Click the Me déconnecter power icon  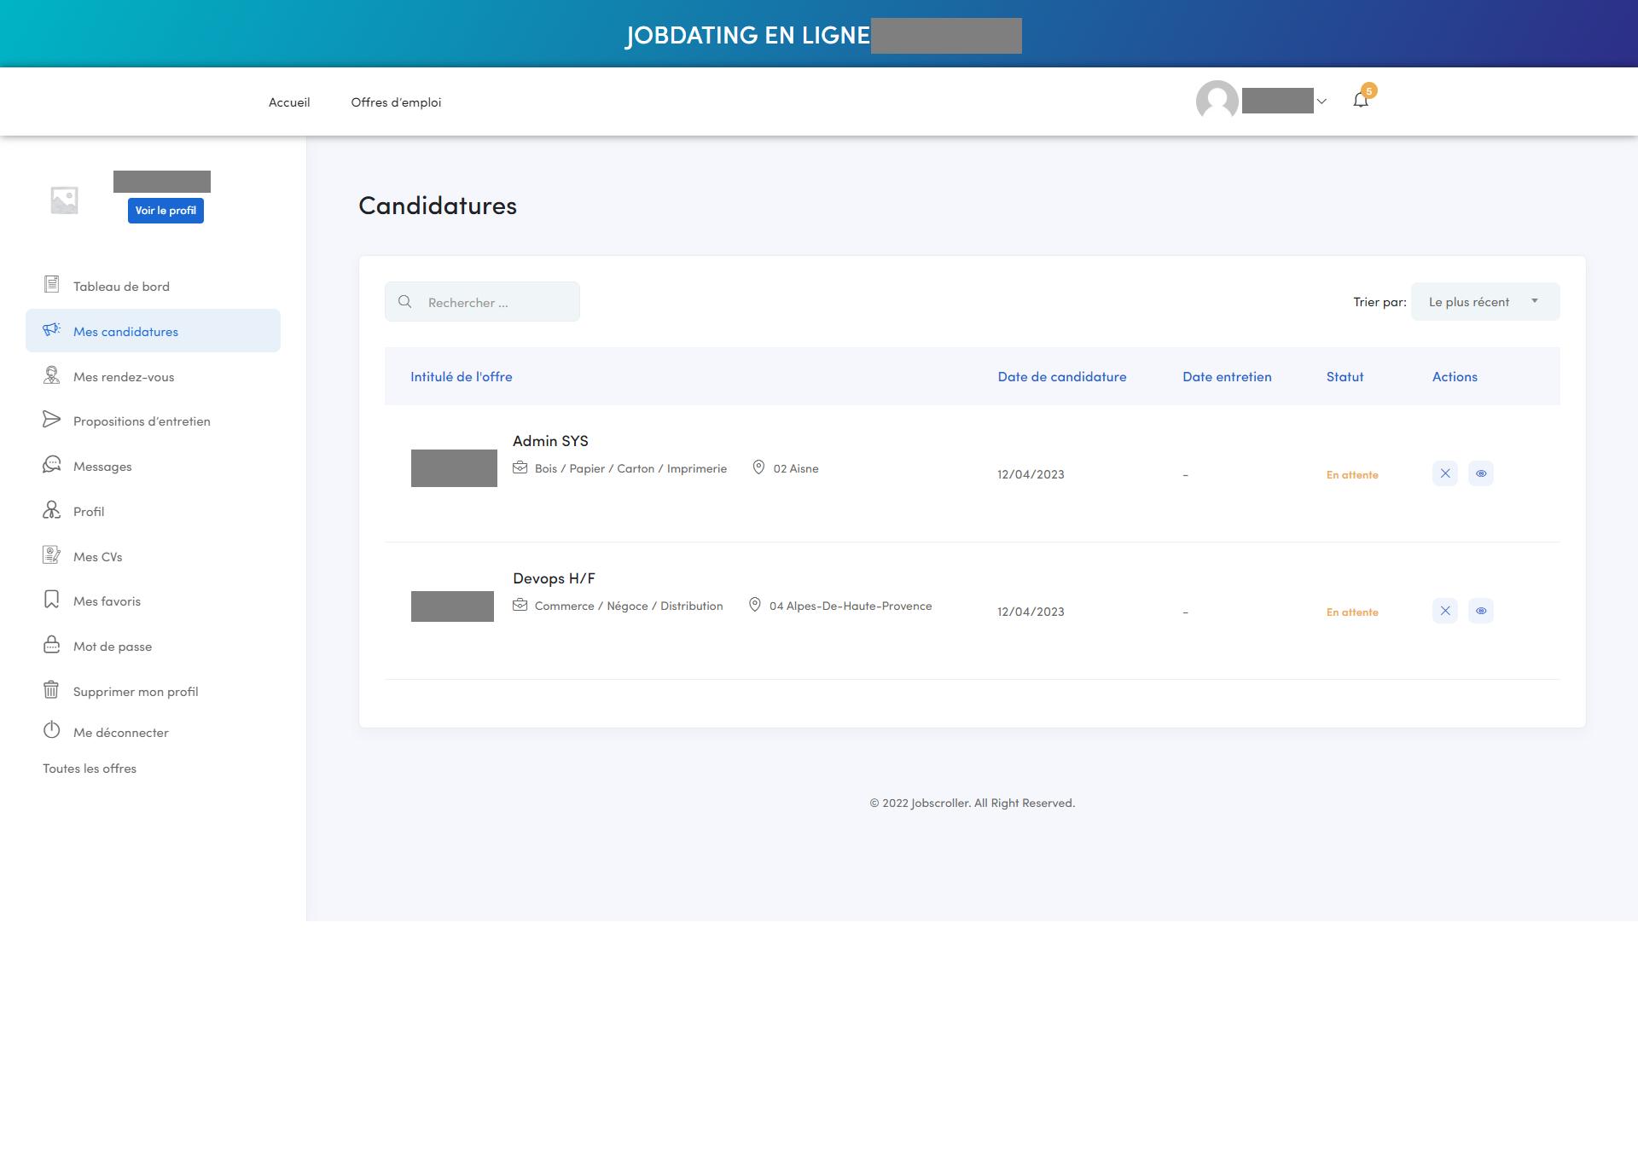pyautogui.click(x=52, y=730)
